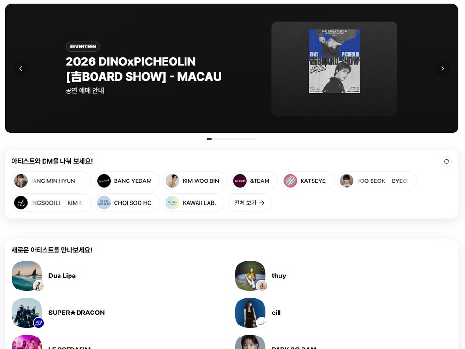
Task: Click SUPER★DRAGON group thumbnail
Action: click(x=27, y=313)
